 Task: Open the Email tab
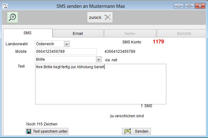(78, 33)
